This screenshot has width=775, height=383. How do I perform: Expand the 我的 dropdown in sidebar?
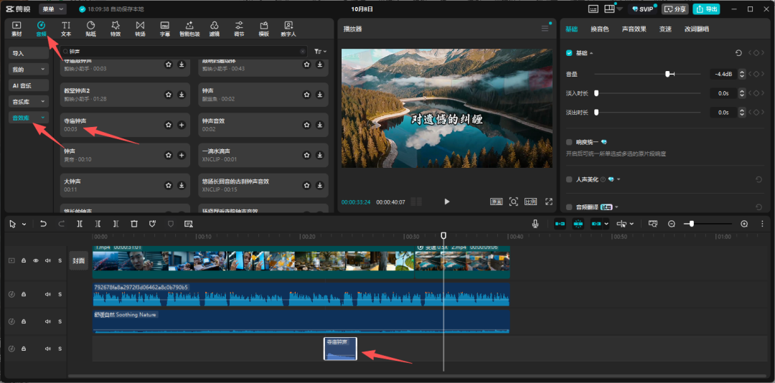coord(29,70)
